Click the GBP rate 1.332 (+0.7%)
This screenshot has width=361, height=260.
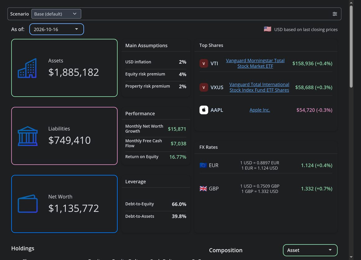[316, 189]
